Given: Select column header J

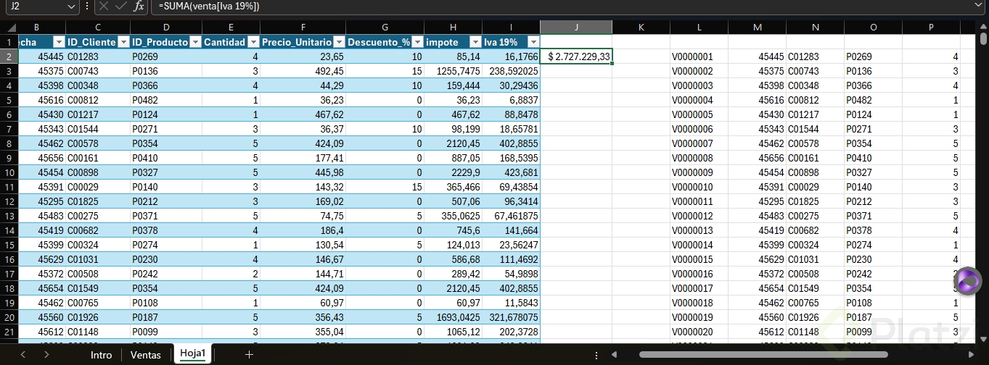Looking at the screenshot, I should pos(576,28).
